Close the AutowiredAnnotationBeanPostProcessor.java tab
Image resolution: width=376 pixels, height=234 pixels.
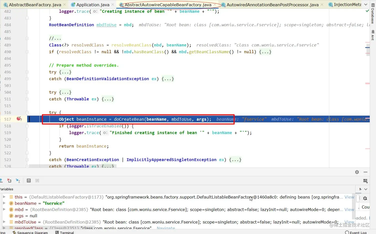(x=322, y=4)
